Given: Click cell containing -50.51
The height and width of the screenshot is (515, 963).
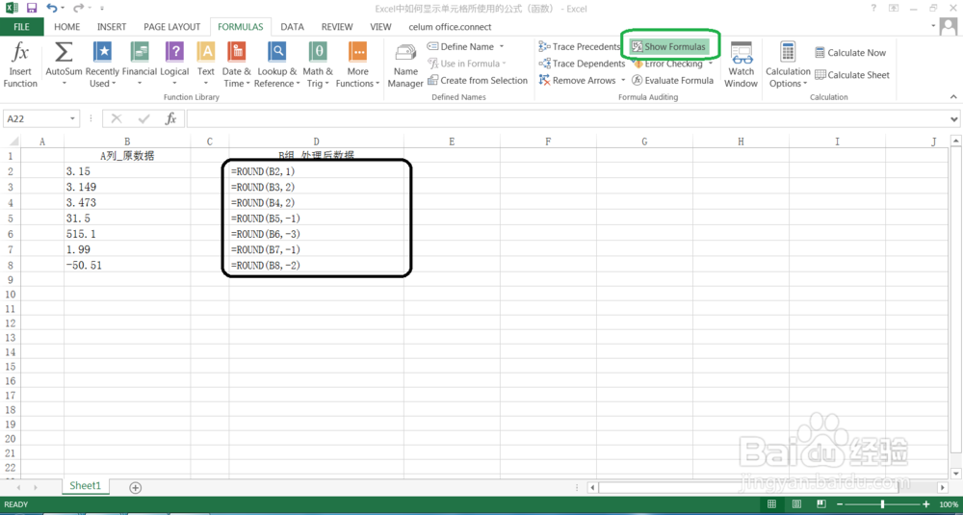Looking at the screenshot, I should pyautogui.click(x=127, y=265).
